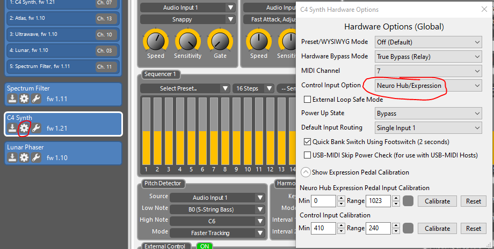Open 16 Steps dropdown
This screenshot has height=249, width=494.
(x=253, y=88)
